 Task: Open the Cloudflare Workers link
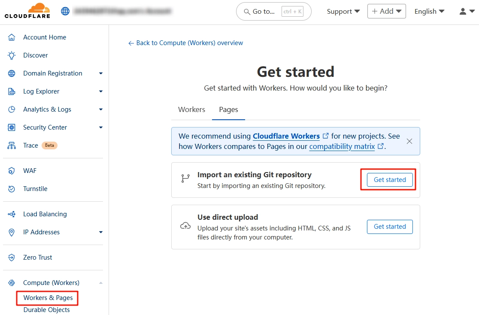pos(286,136)
